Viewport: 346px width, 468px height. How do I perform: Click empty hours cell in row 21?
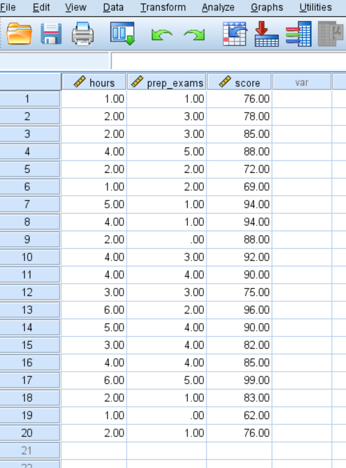coord(94,451)
